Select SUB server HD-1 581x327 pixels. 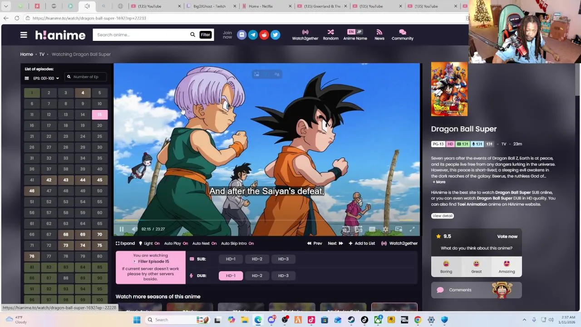[231, 259]
